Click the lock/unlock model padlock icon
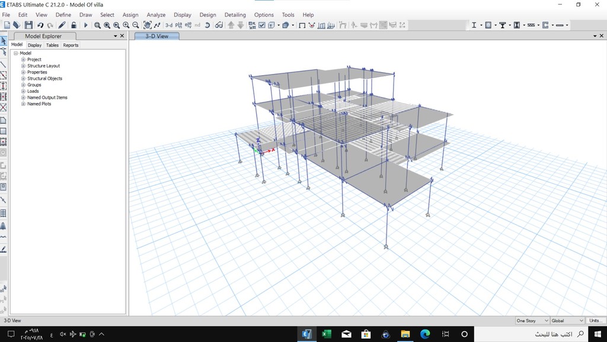Viewport: 607px width, 342px height. coord(74,25)
